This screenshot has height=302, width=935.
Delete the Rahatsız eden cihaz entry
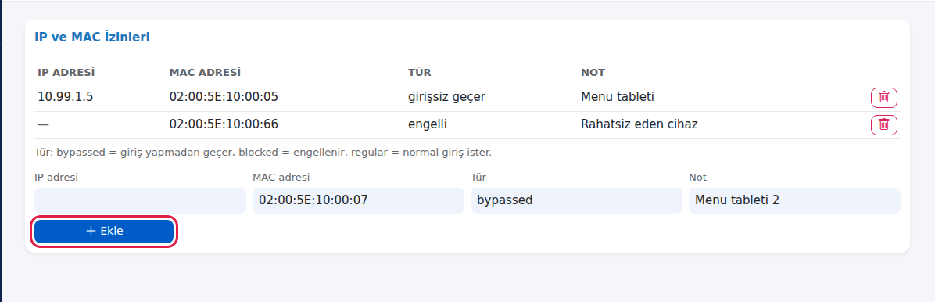click(x=883, y=124)
